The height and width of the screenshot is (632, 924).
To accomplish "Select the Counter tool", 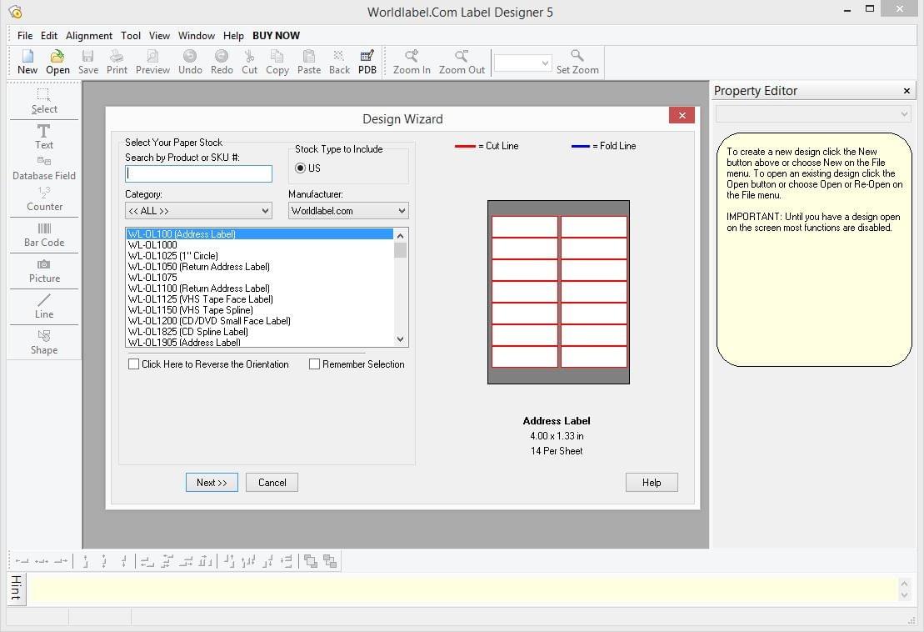I will [x=43, y=200].
